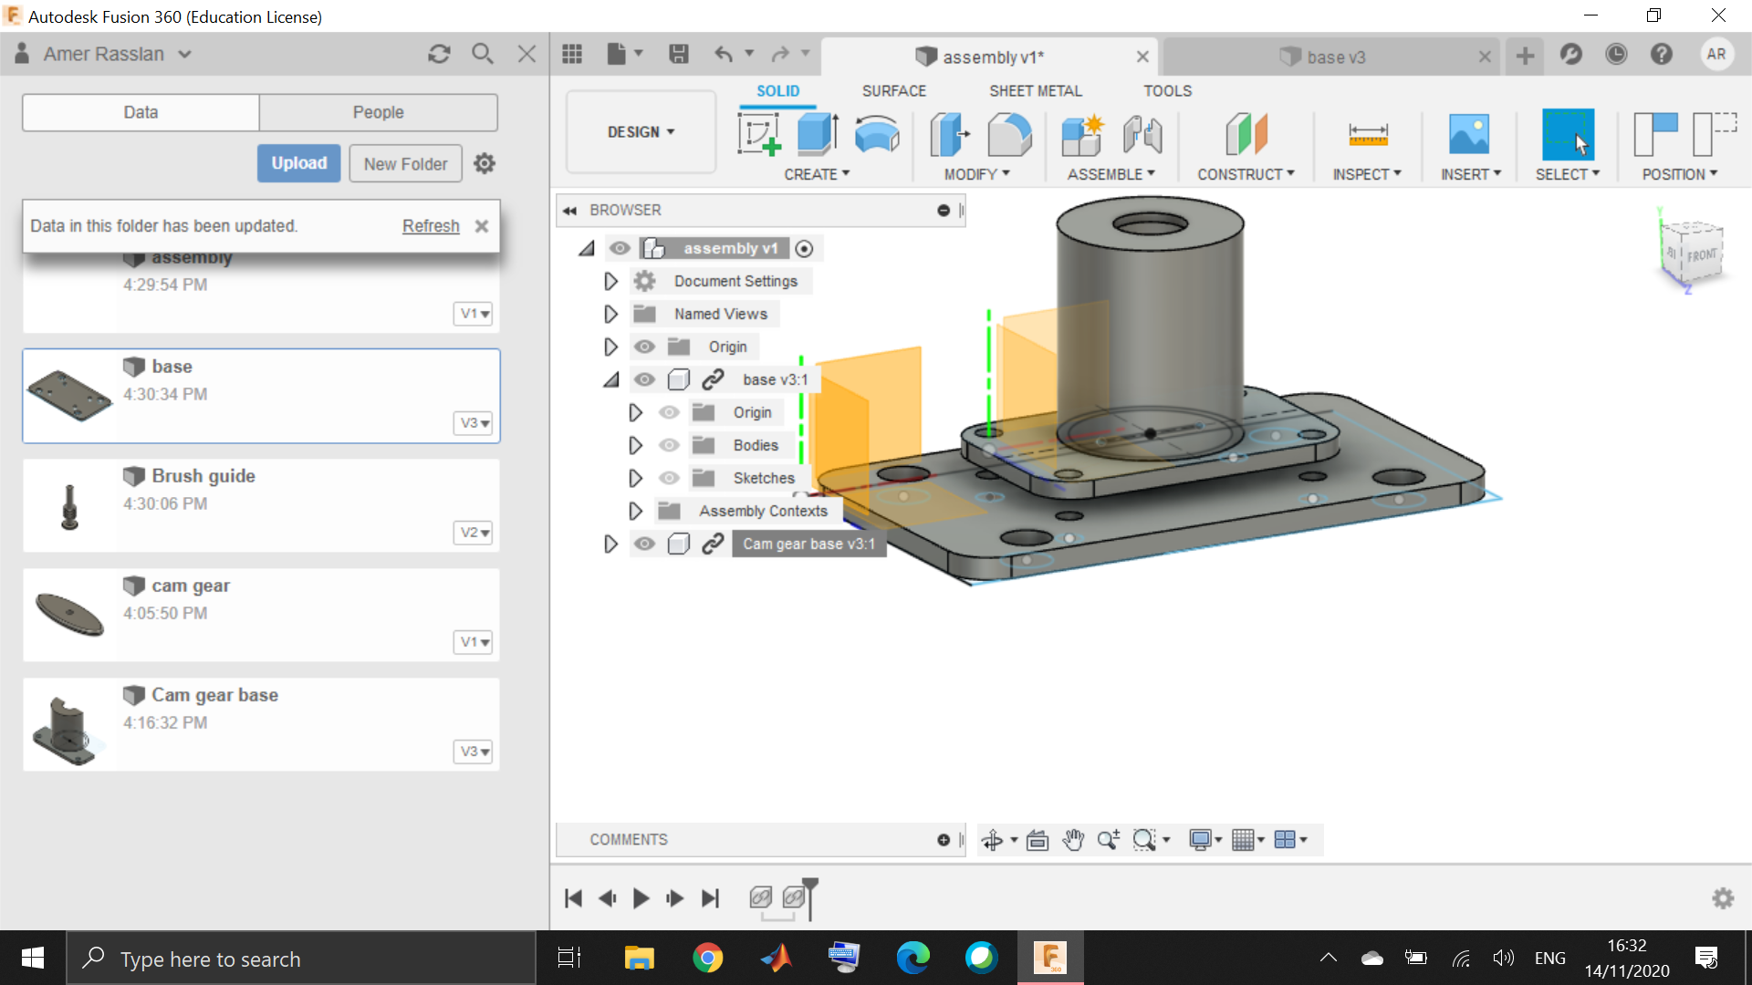Click the Capture Position icon

point(1655,134)
